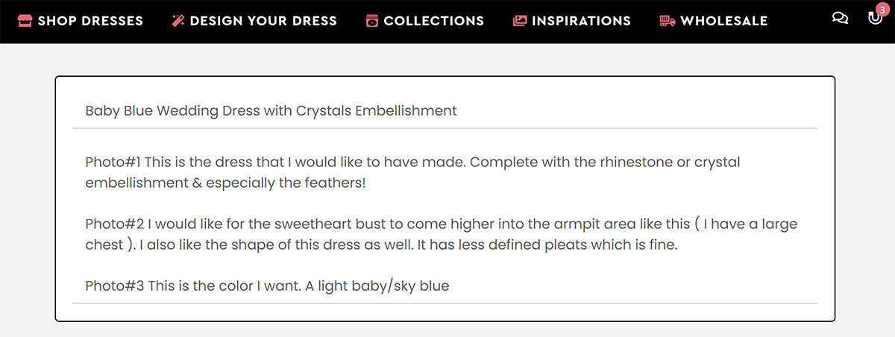Click the storefront icon beside Shop Dresses
Image resolution: width=895 pixels, height=337 pixels.
[x=25, y=21]
